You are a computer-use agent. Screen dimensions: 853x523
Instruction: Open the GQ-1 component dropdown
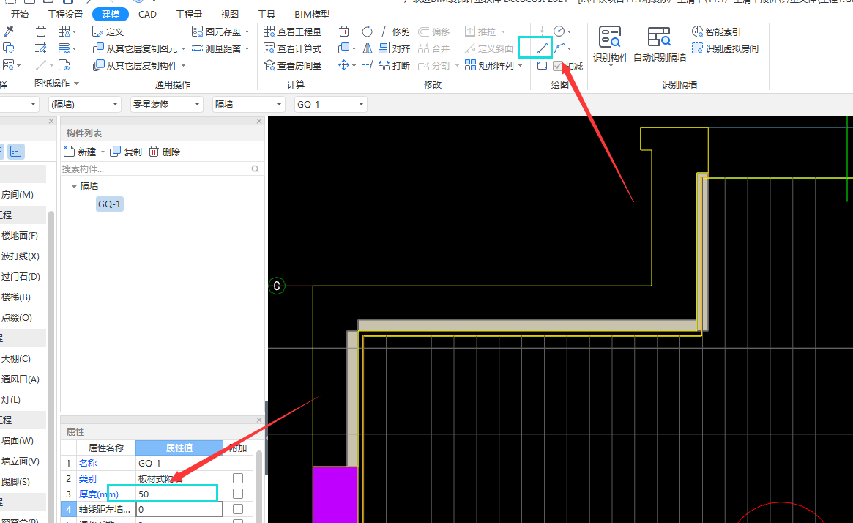pos(330,105)
